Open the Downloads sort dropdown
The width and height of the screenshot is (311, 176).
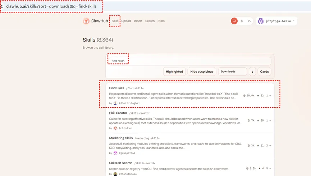(x=233, y=72)
